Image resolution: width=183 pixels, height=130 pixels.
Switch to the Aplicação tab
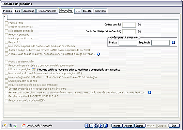coord(29,11)
